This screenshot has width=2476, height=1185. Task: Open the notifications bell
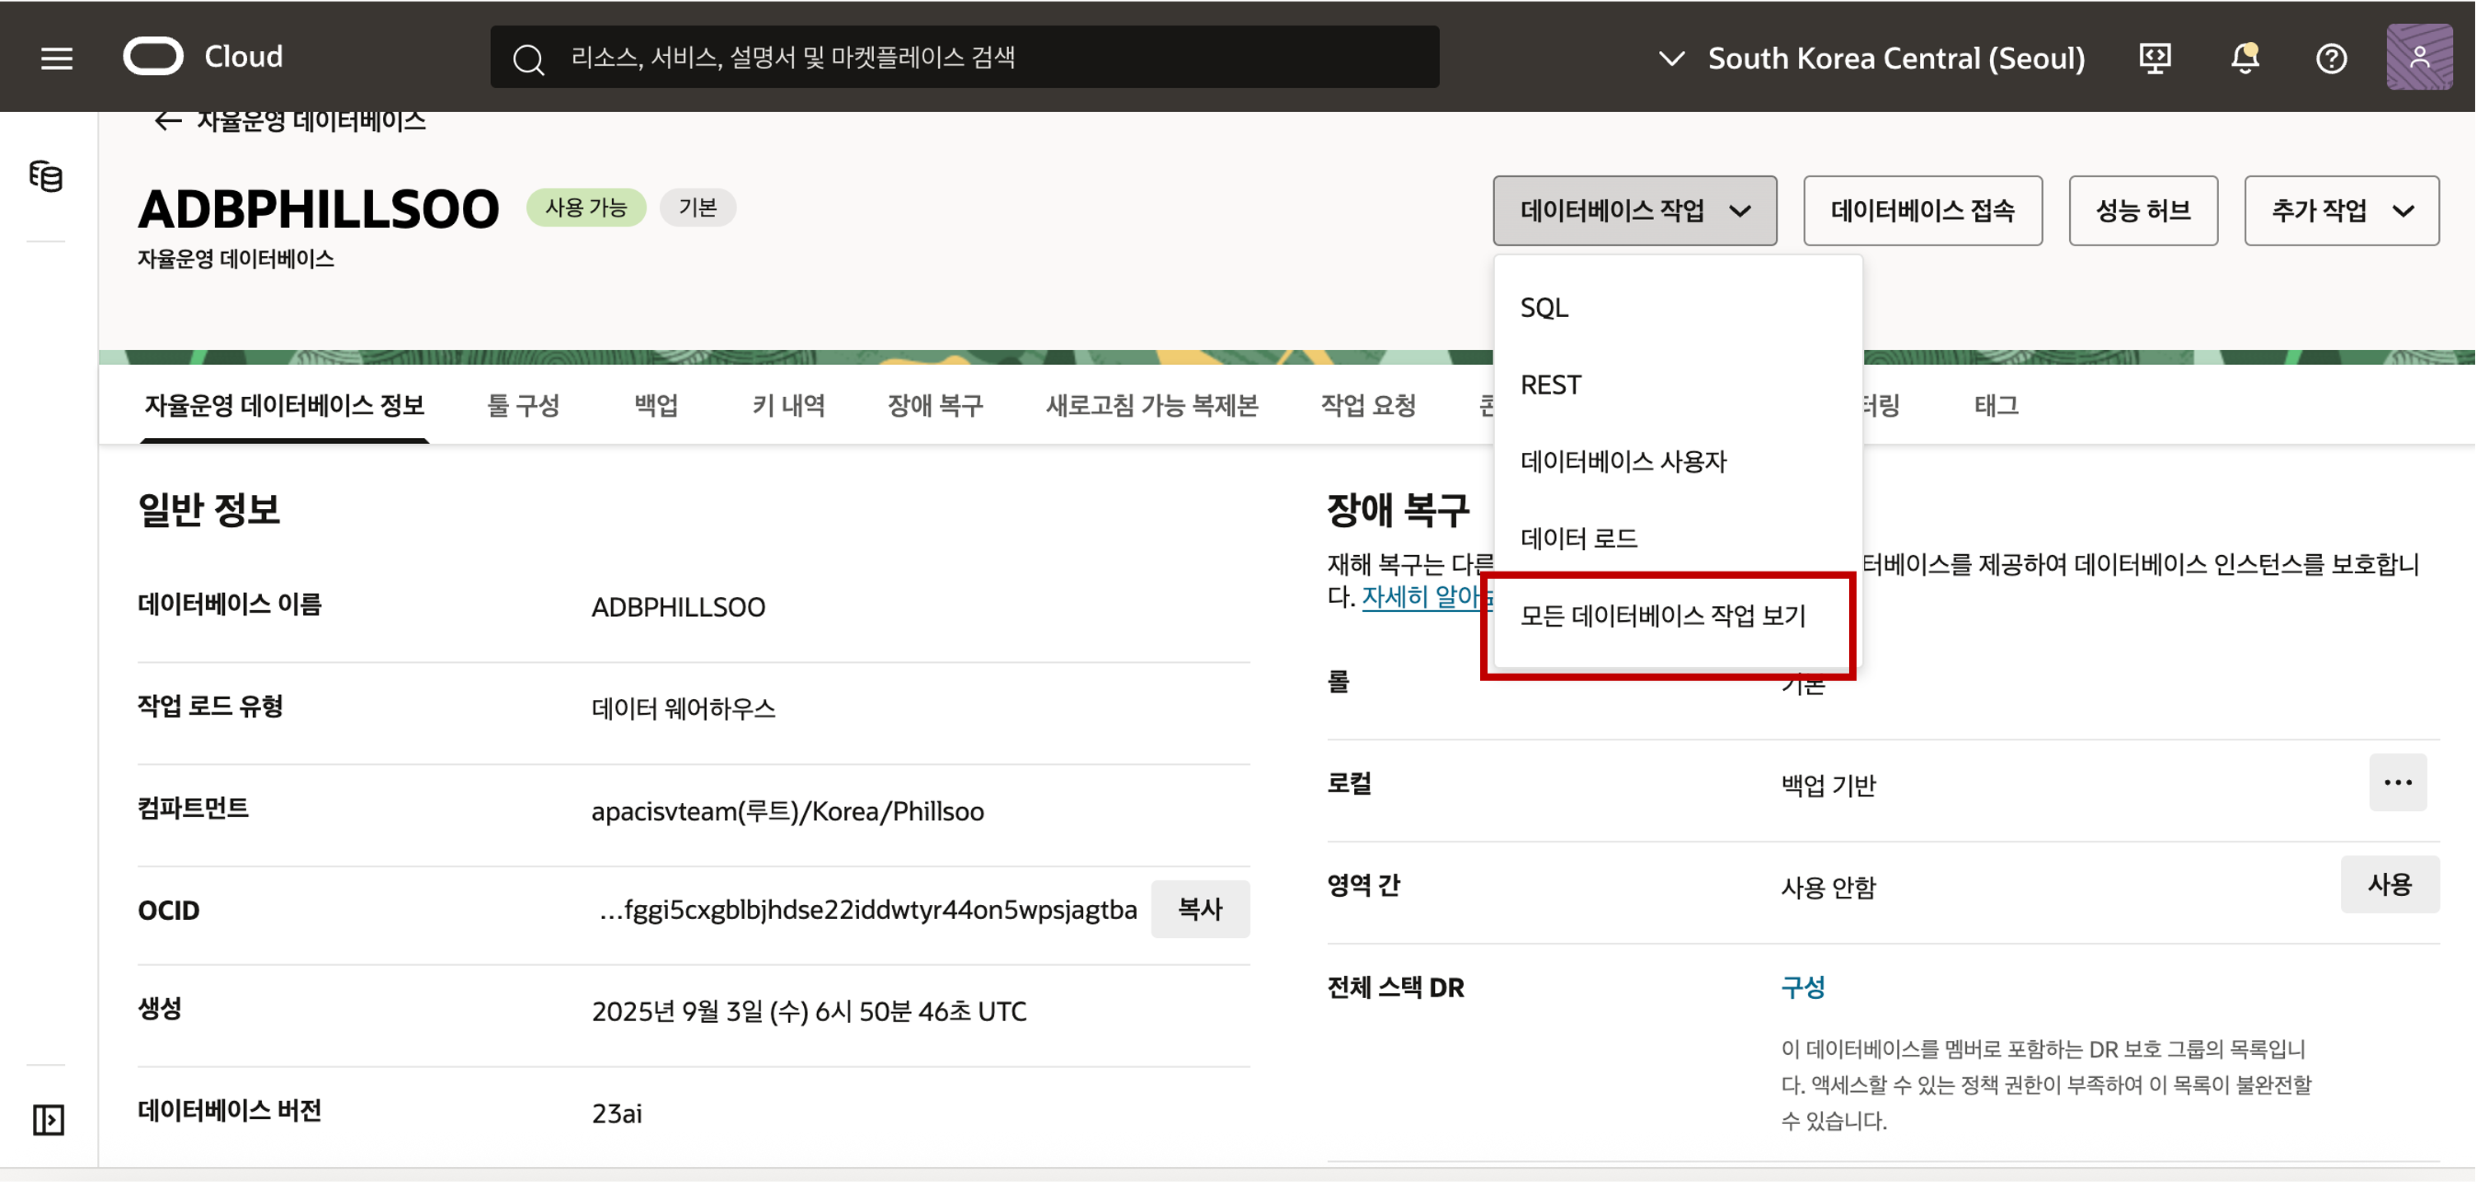pyautogui.click(x=2245, y=58)
